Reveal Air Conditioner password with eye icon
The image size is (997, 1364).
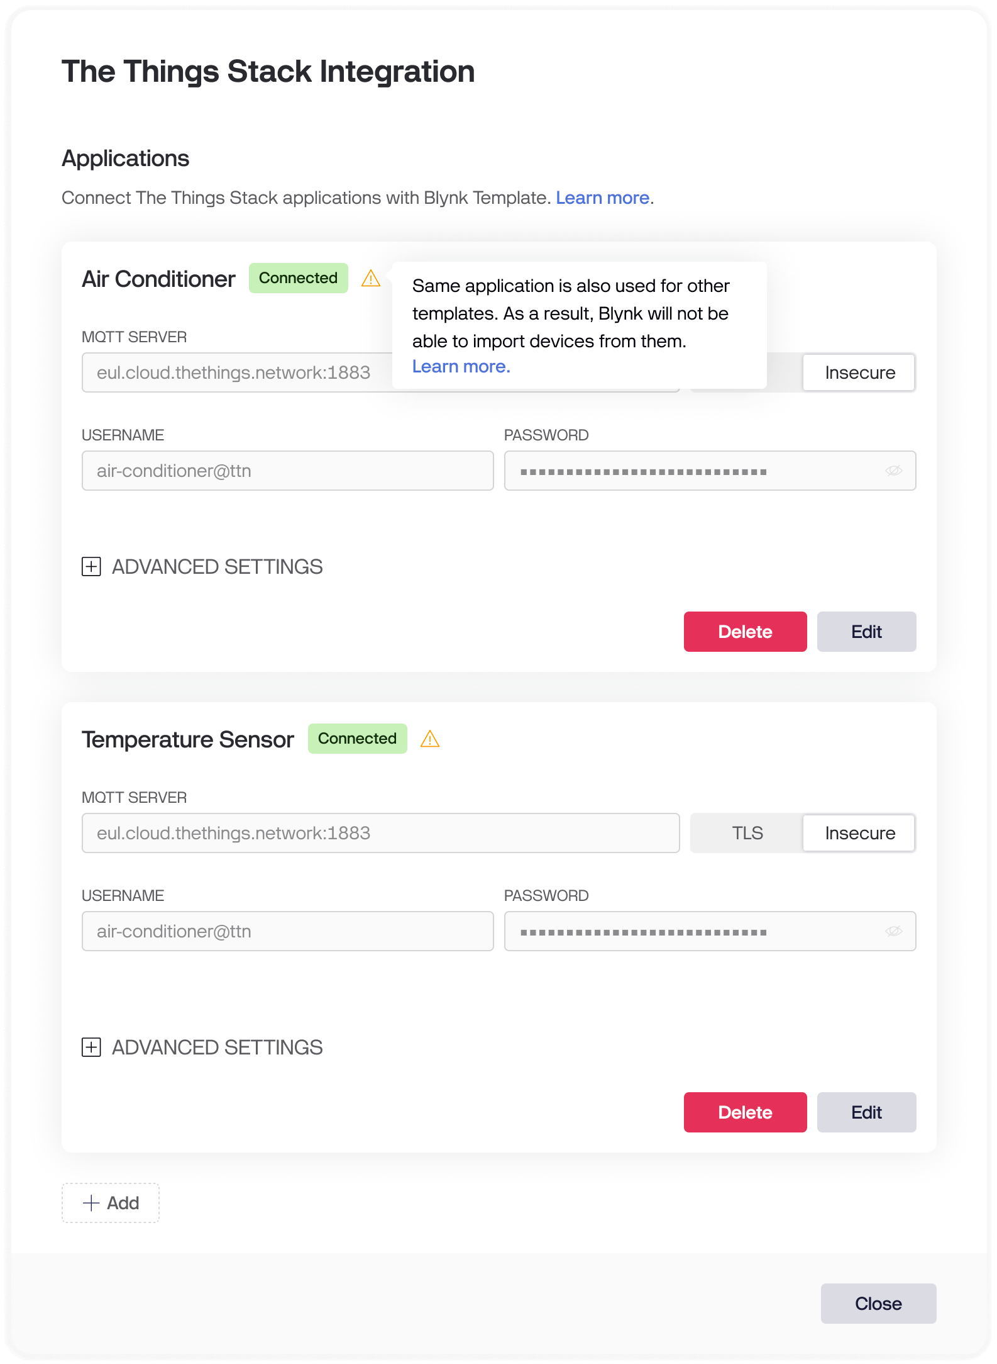click(893, 471)
